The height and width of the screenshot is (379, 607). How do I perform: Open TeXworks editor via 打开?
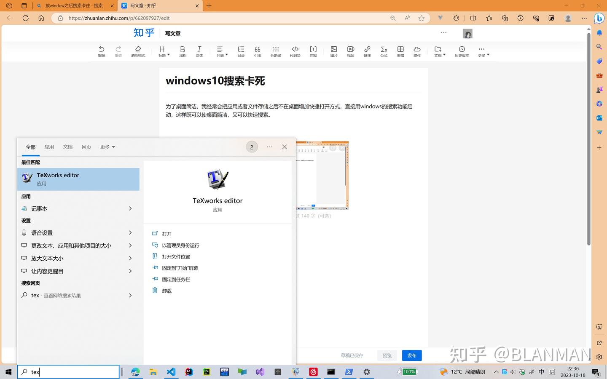(167, 234)
